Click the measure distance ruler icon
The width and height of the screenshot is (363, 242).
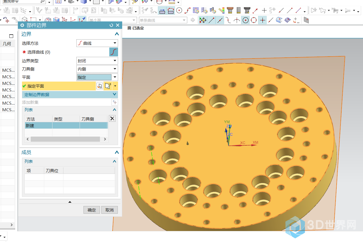point(172,1)
